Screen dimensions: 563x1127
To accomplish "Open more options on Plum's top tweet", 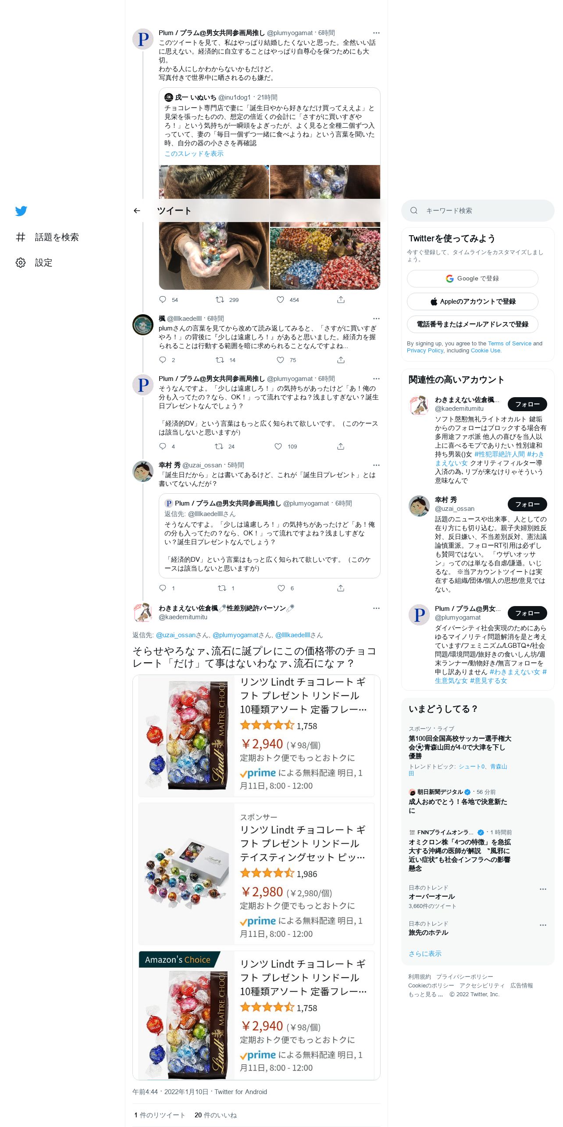I will pos(376,33).
